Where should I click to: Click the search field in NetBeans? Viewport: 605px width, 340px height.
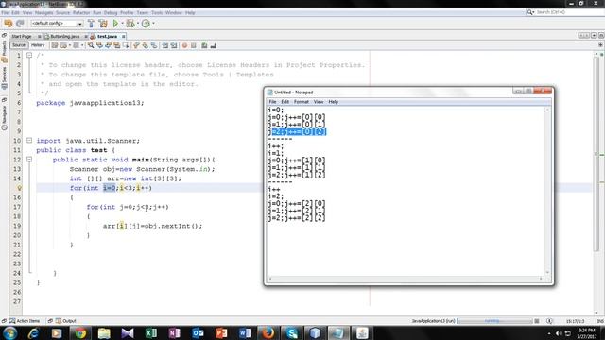click(569, 12)
